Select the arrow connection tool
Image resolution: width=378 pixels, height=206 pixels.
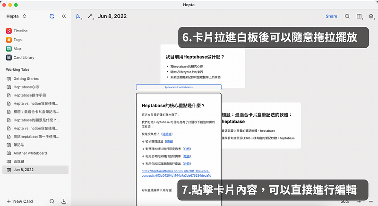90,16
